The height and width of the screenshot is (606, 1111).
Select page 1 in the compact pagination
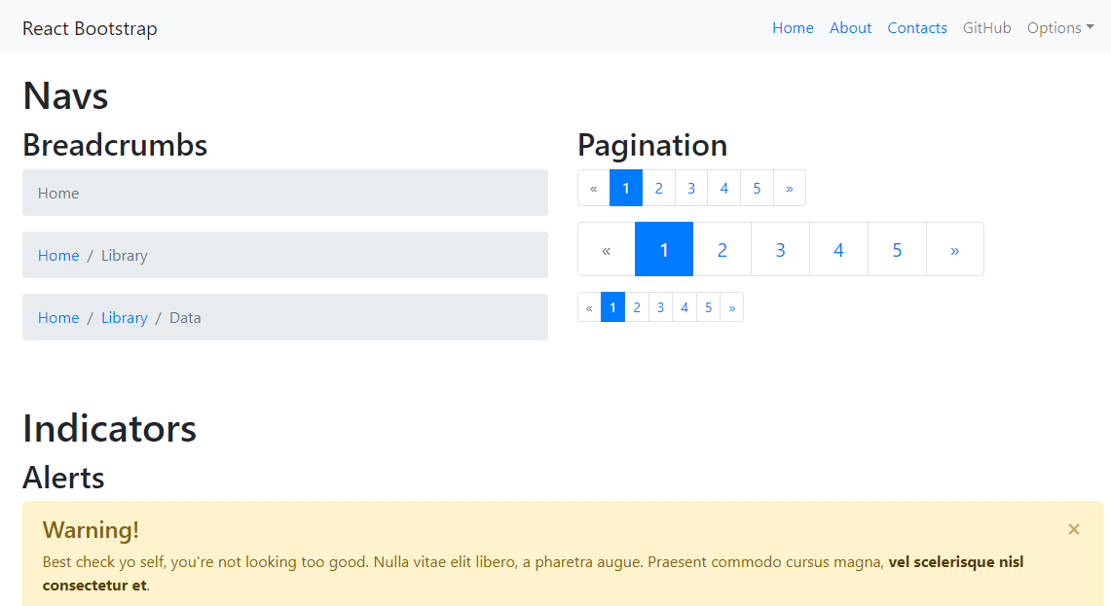point(612,306)
